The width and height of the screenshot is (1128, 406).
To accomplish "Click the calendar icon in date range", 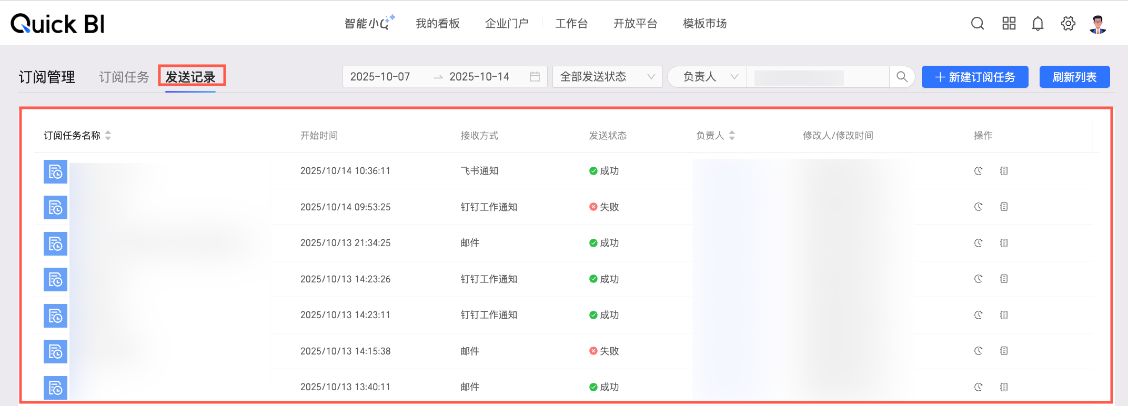I will (x=535, y=77).
